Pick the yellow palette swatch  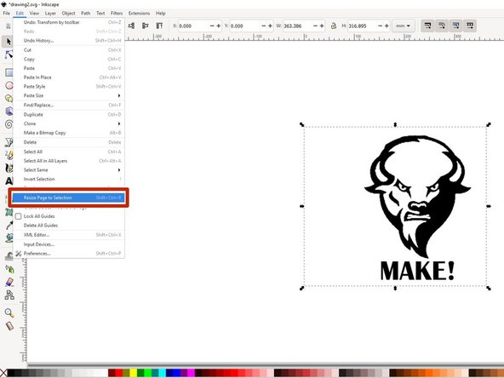133,374
